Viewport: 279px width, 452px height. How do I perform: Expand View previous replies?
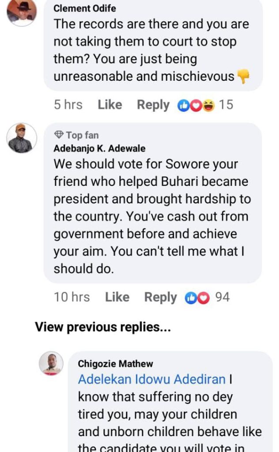103,327
